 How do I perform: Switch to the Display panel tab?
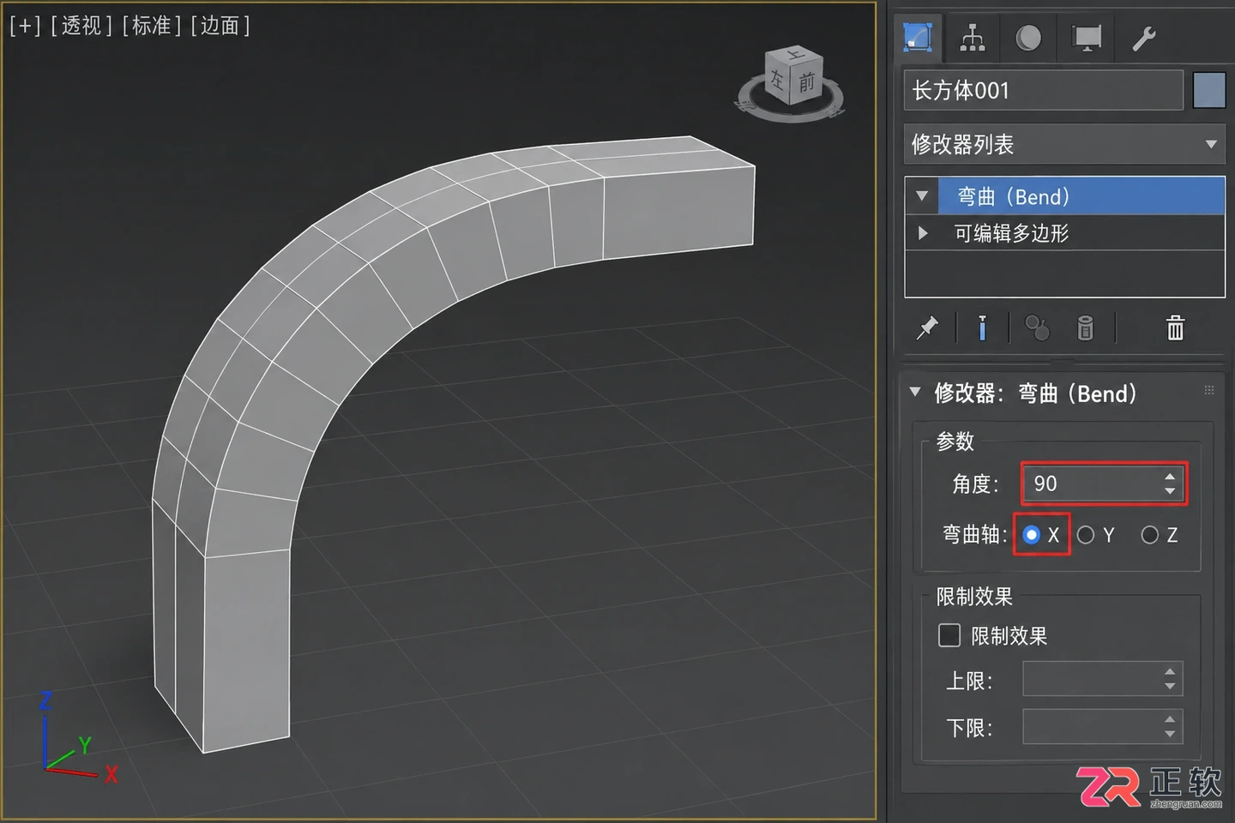pos(1087,38)
